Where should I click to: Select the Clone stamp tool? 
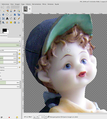[7, 22]
